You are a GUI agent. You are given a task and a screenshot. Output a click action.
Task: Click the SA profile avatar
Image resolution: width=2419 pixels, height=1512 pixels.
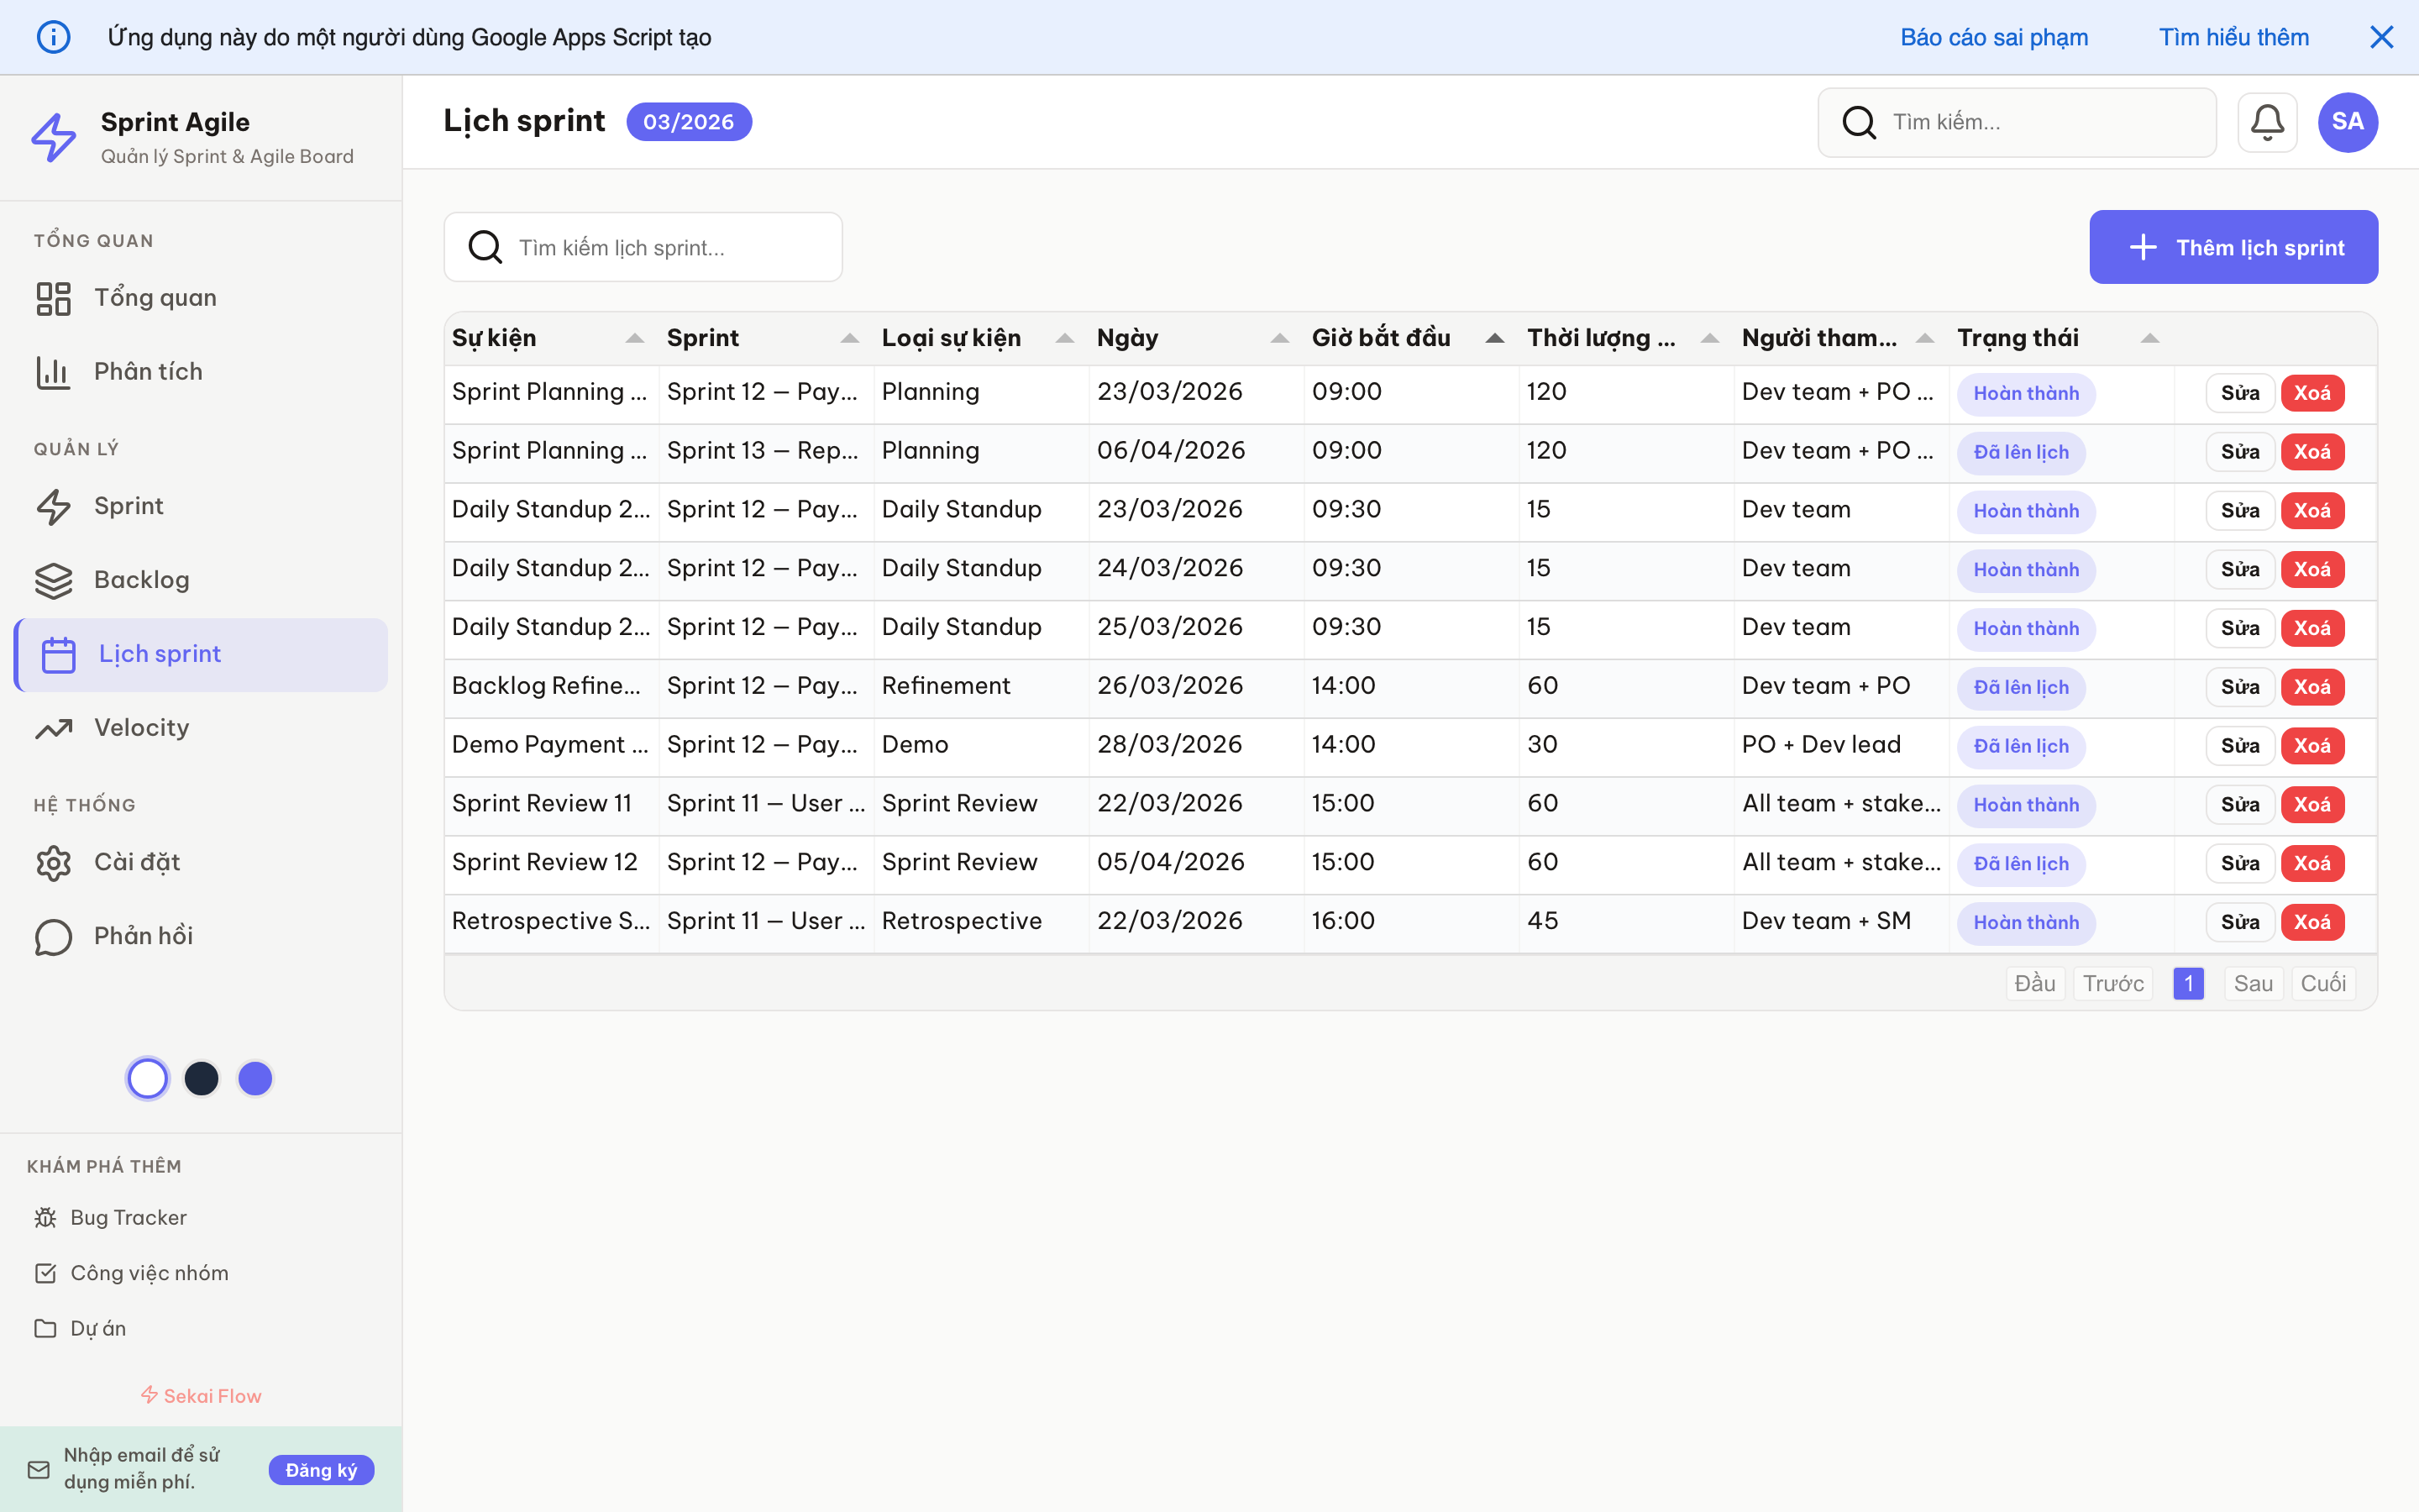pos(2347,121)
